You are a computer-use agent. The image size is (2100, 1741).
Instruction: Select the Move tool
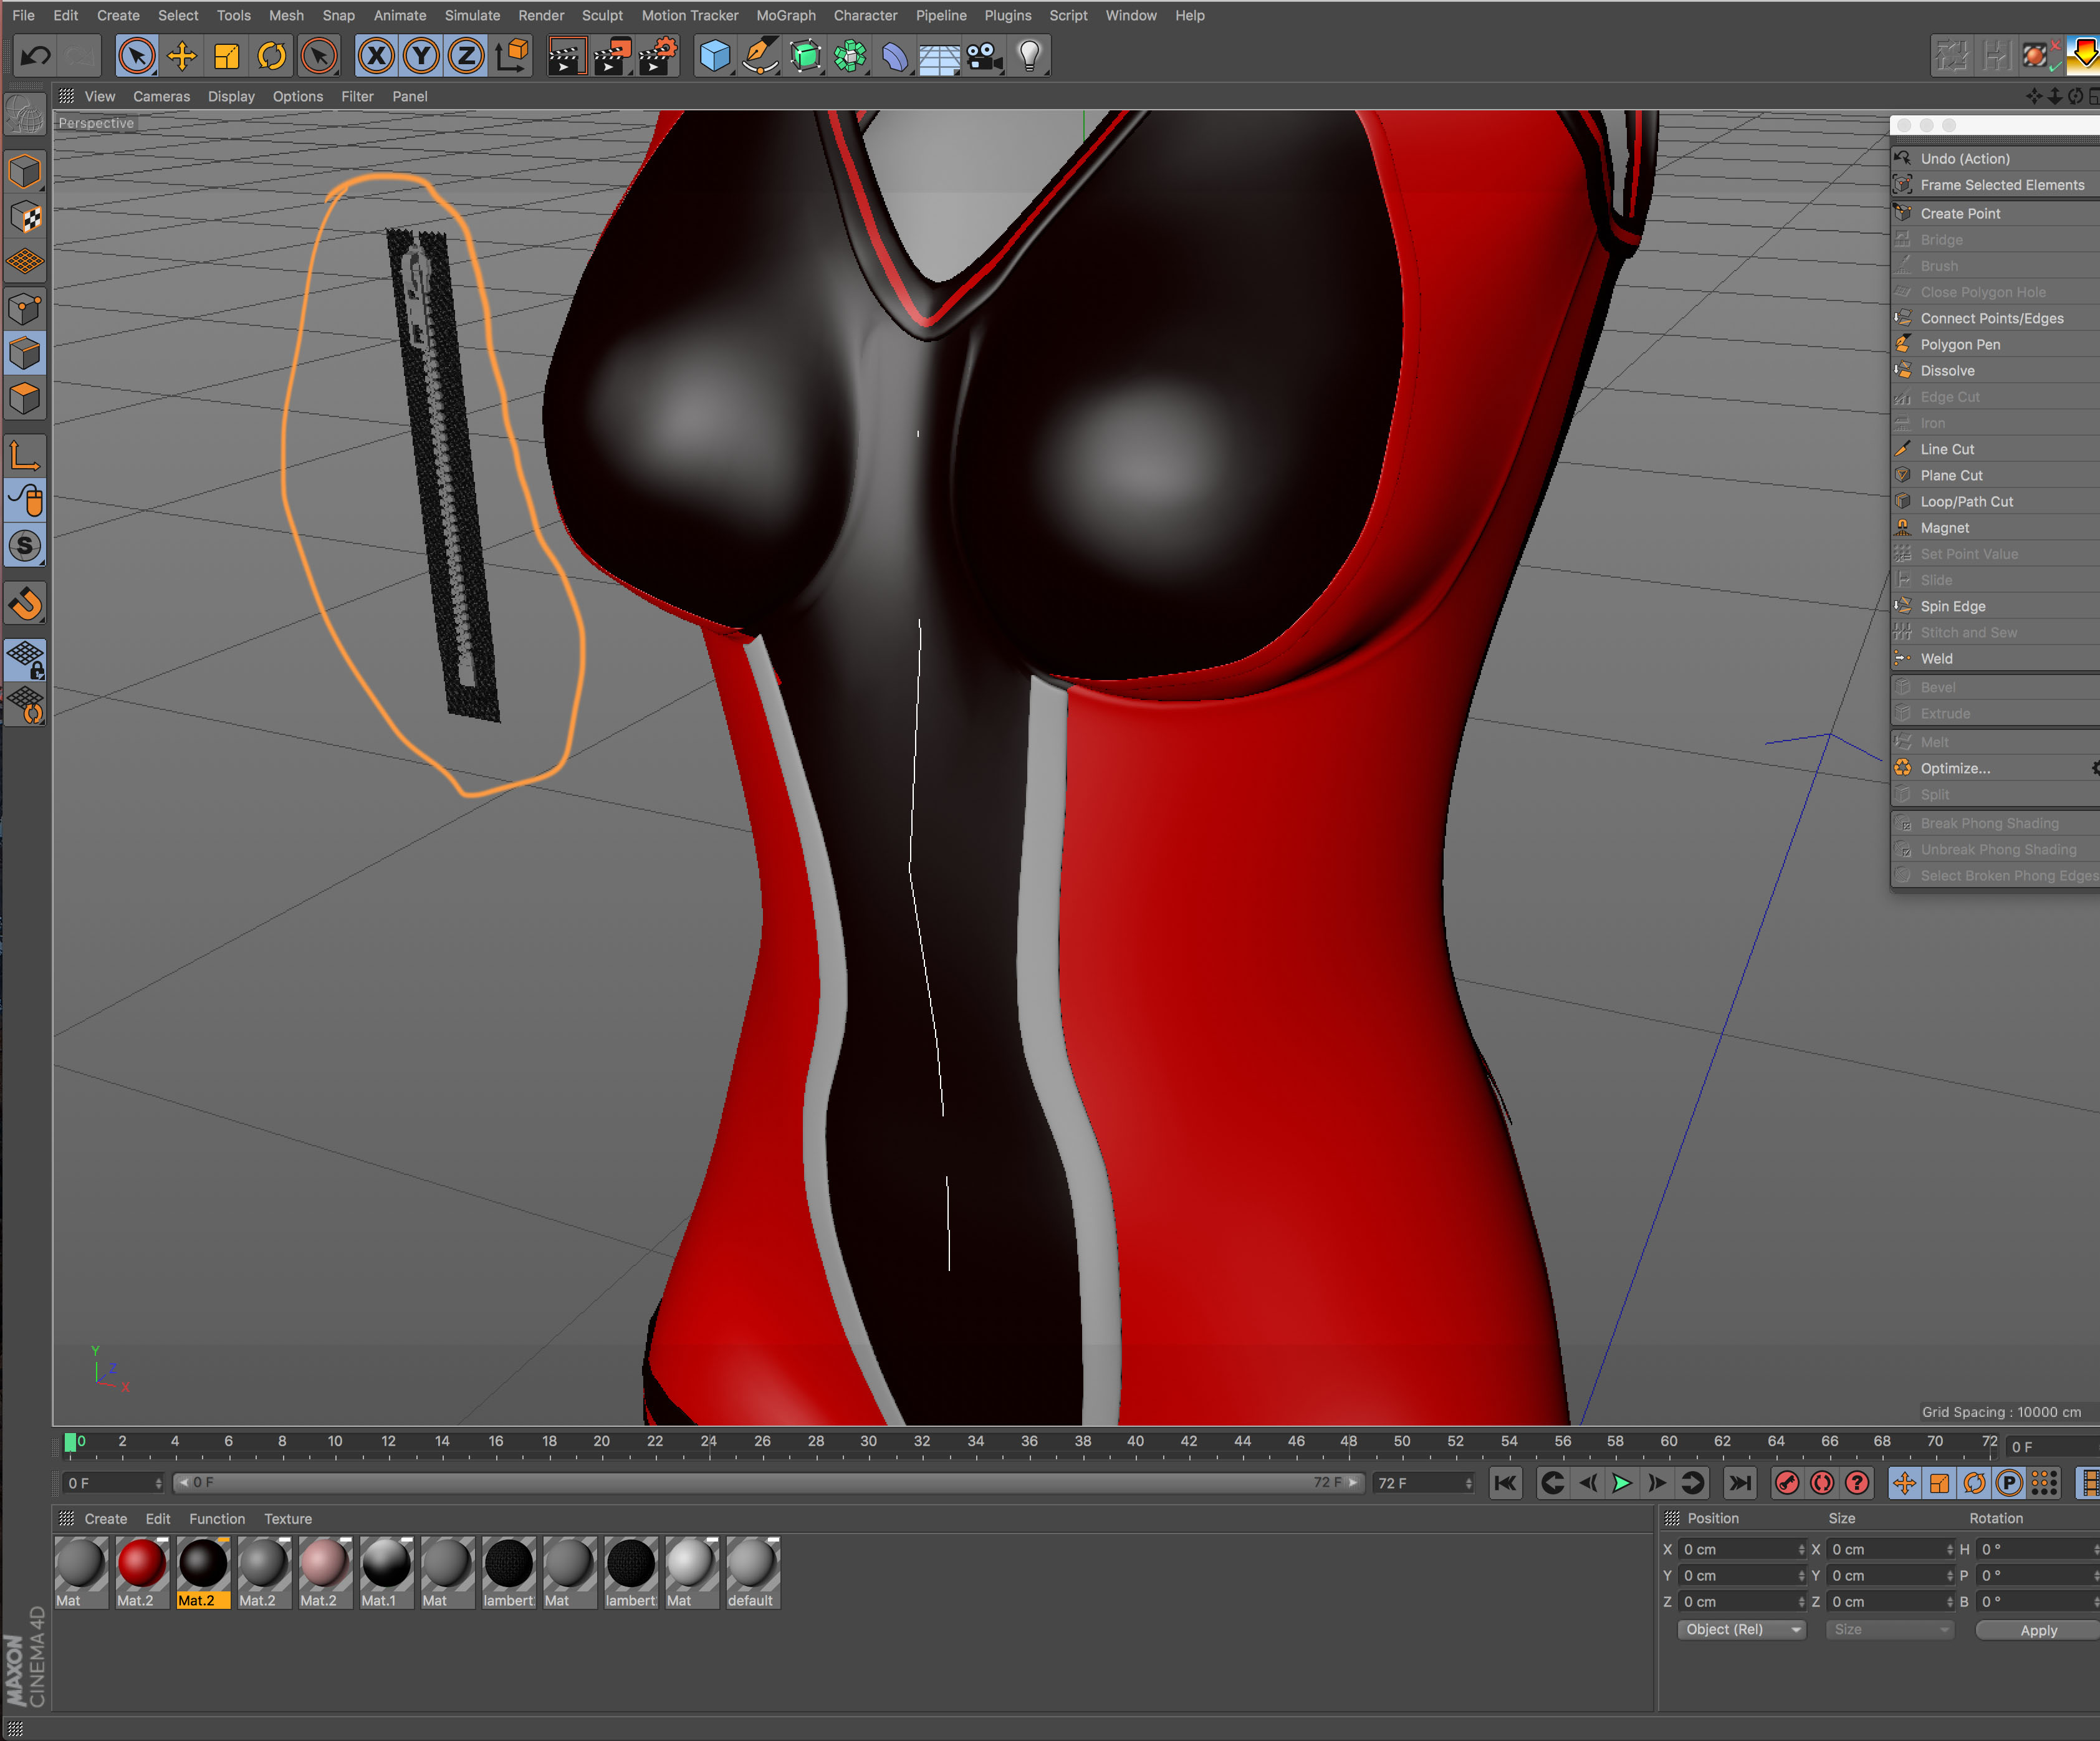point(182,56)
